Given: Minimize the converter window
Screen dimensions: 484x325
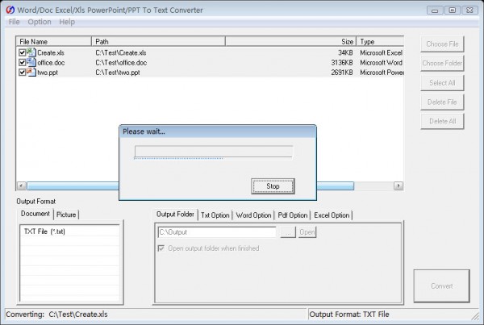Looking at the screenshot, I should tap(435, 10).
